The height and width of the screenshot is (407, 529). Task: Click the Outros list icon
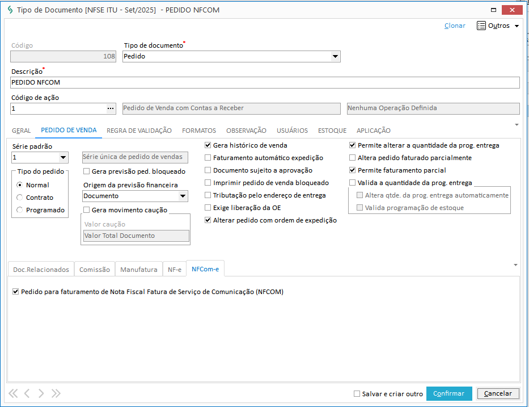(481, 26)
